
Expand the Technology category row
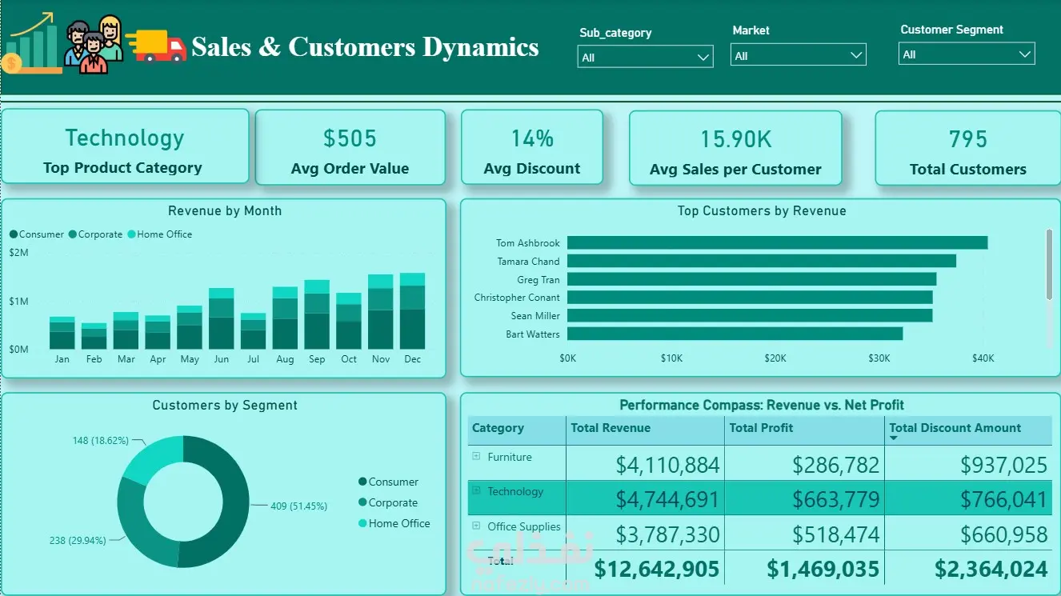click(x=476, y=490)
